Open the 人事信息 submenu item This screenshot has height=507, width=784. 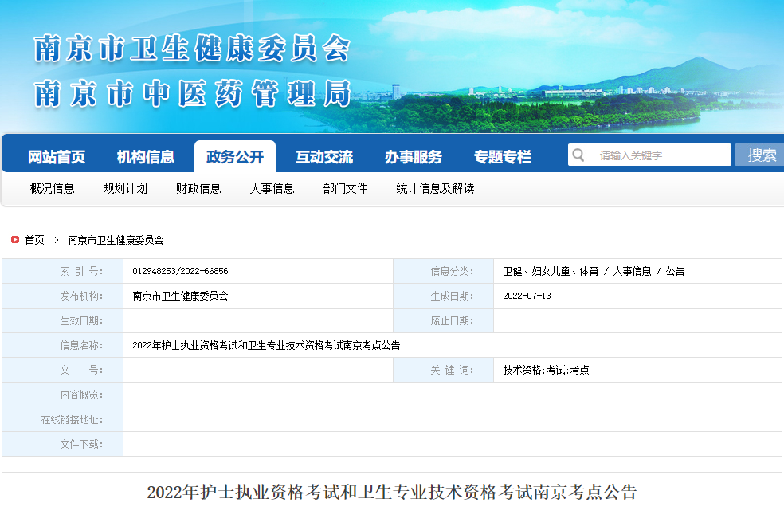(272, 189)
